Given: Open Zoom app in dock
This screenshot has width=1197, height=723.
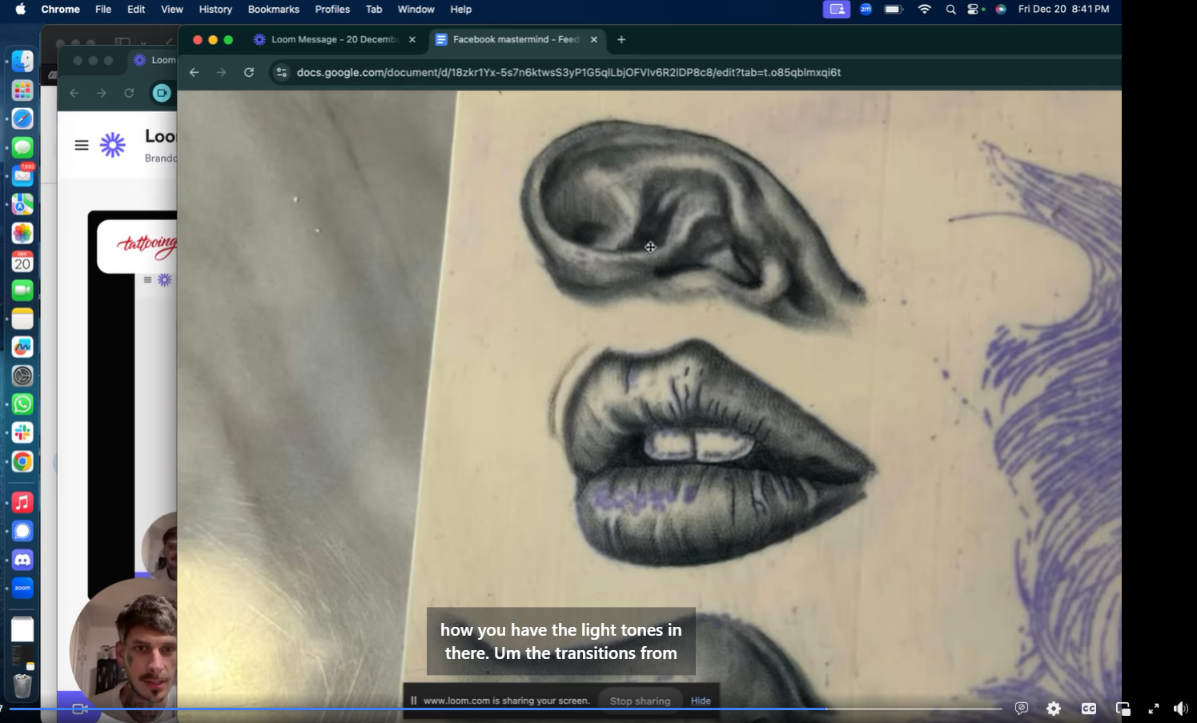Looking at the screenshot, I should point(22,588).
